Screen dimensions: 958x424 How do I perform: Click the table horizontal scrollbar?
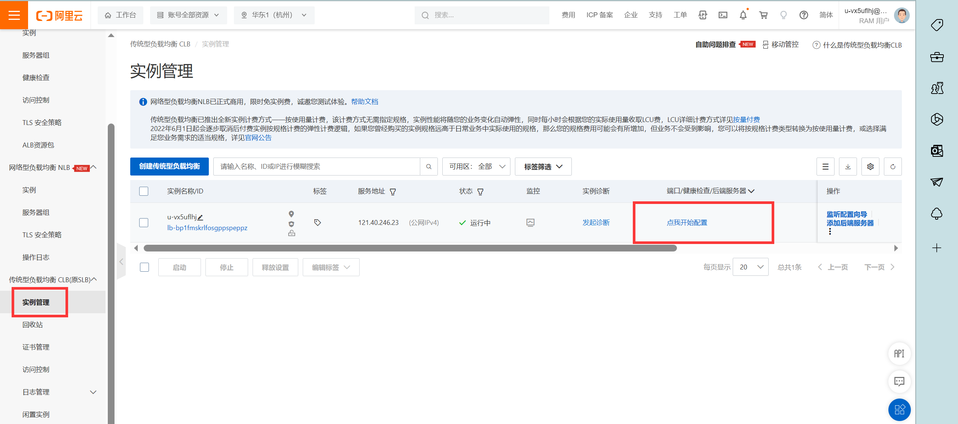point(410,248)
